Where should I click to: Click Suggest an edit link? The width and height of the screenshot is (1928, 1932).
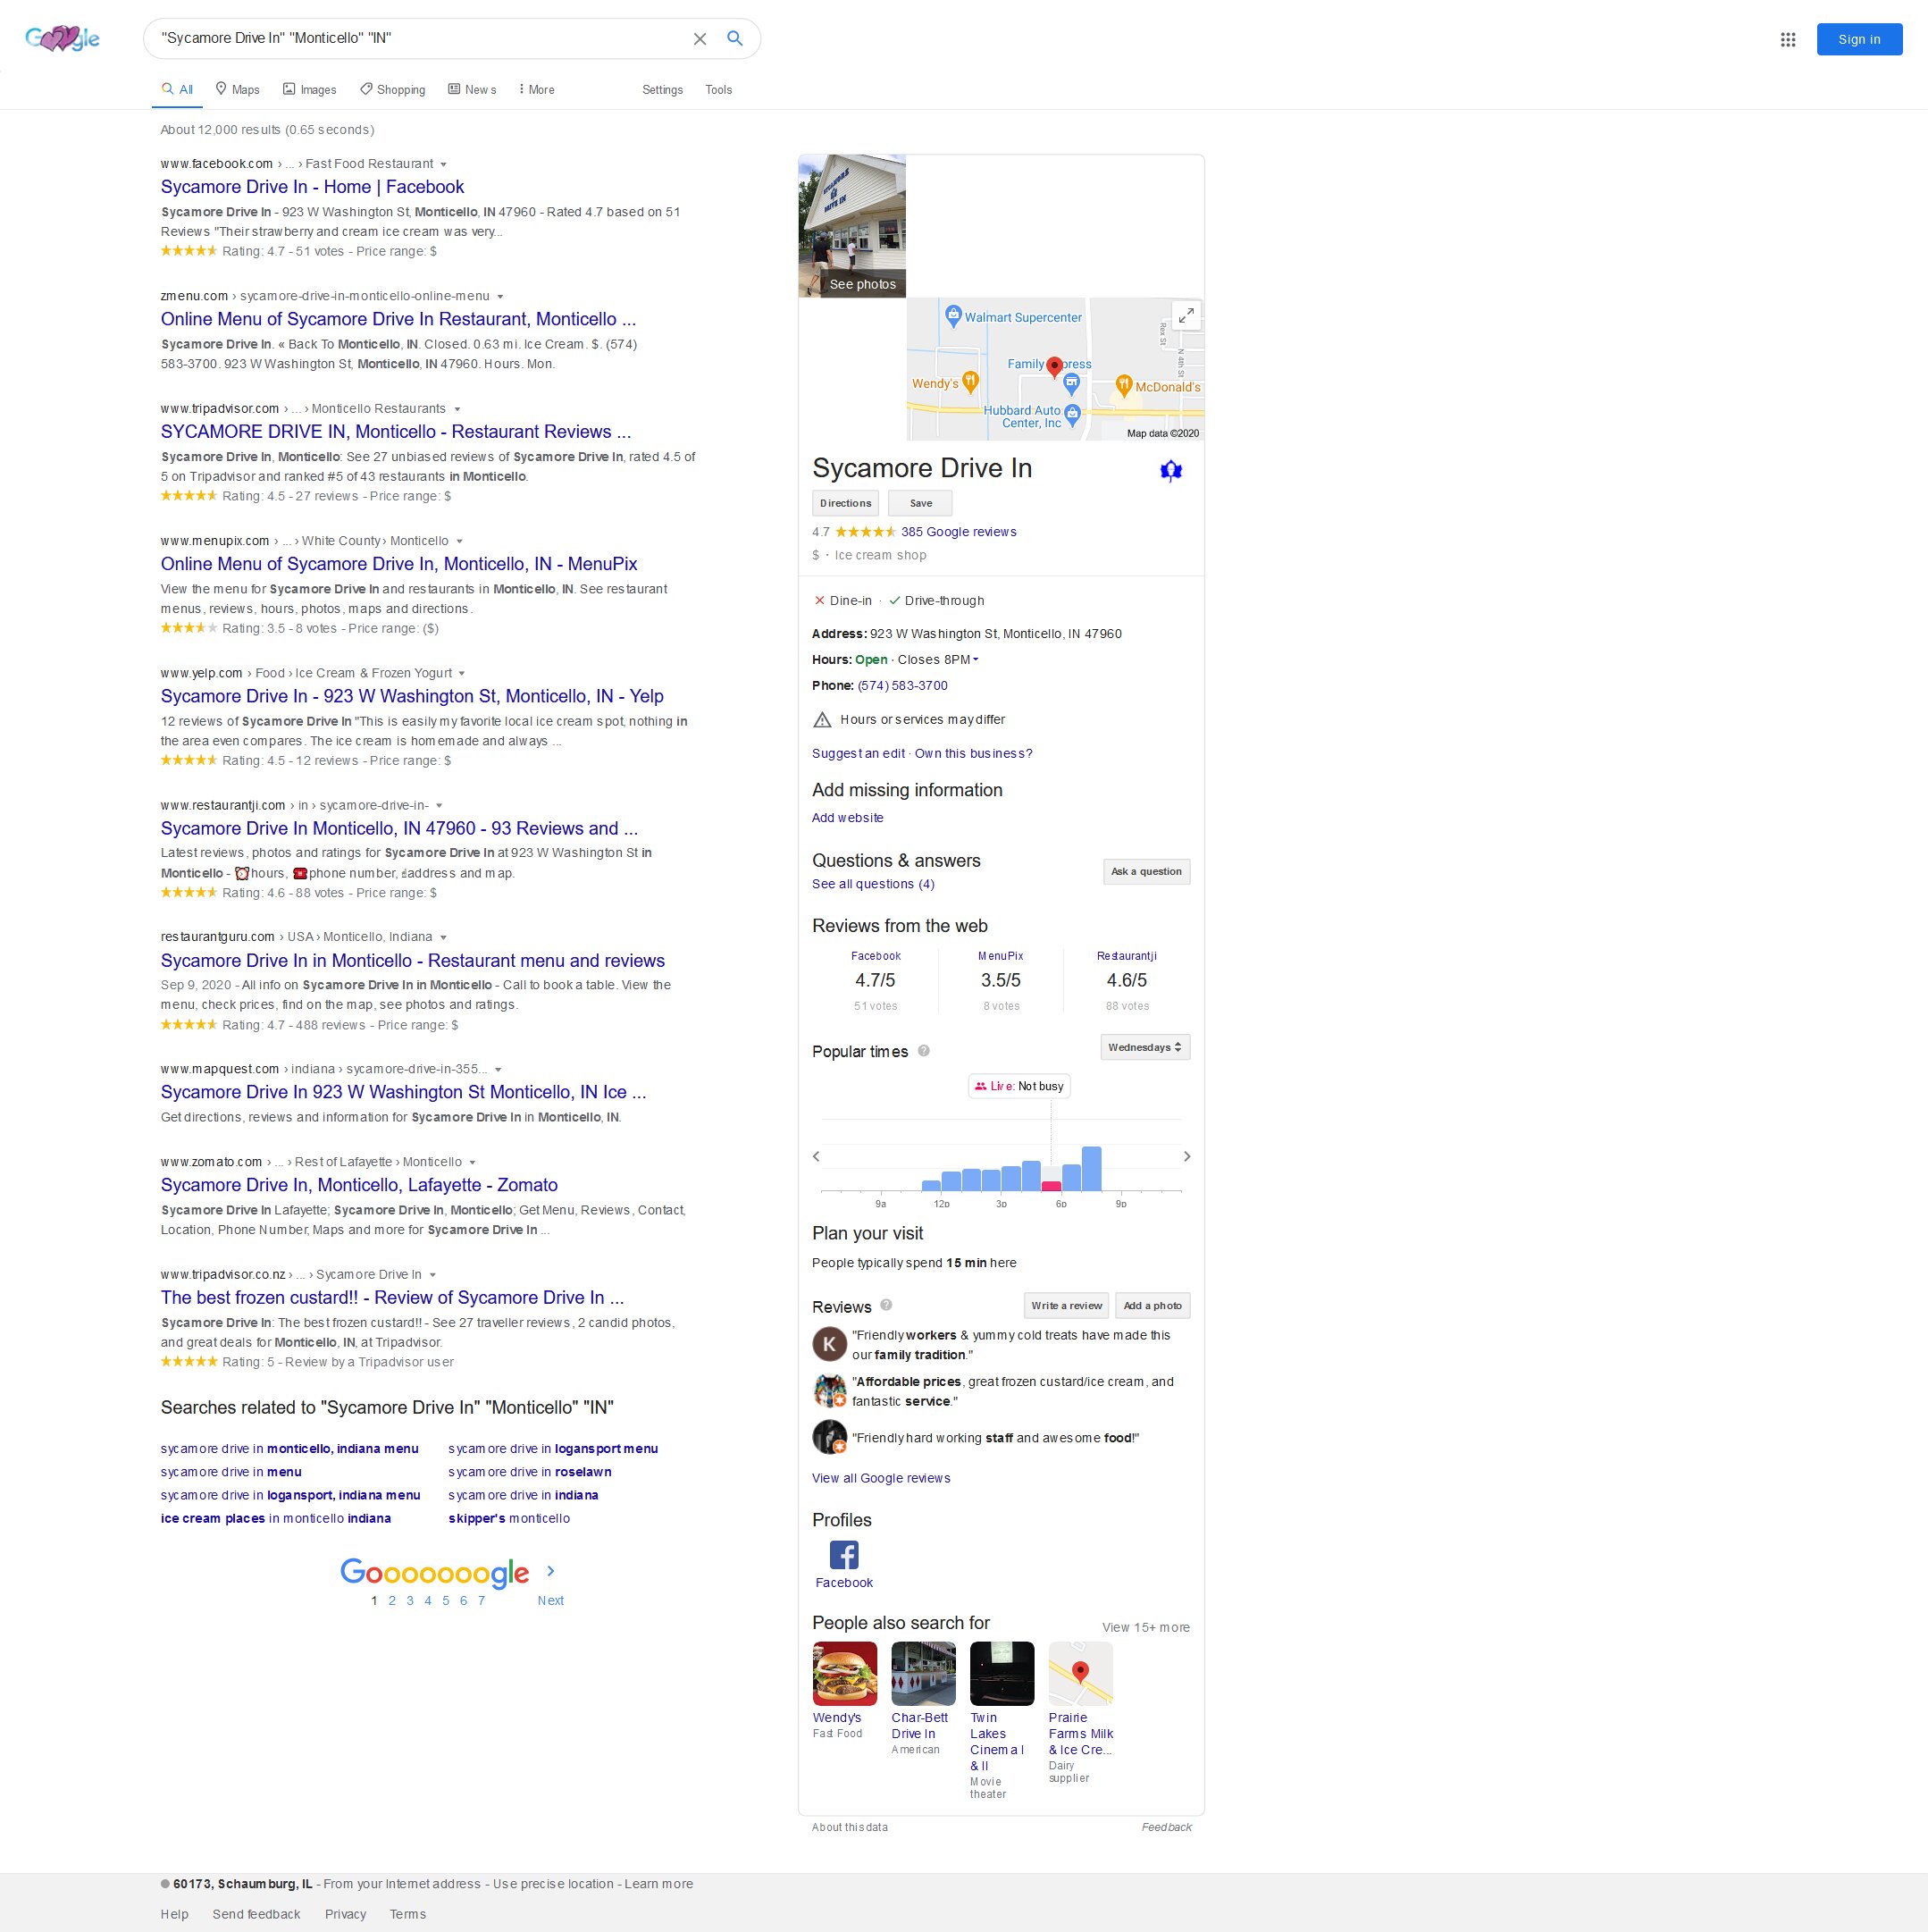click(858, 754)
